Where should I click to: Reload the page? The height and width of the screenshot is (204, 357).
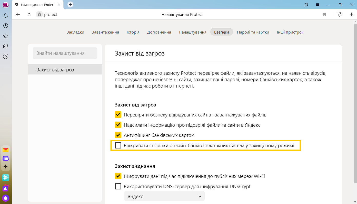click(x=29, y=15)
